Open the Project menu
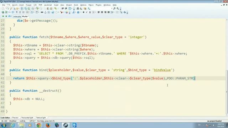Viewport: 228px width, 128px height. tap(69, 5)
